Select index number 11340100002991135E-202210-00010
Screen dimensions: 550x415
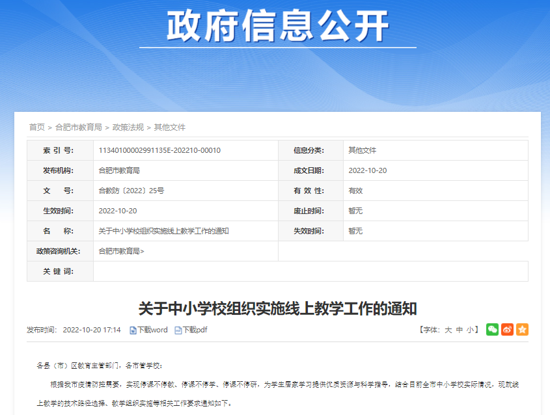coord(159,150)
